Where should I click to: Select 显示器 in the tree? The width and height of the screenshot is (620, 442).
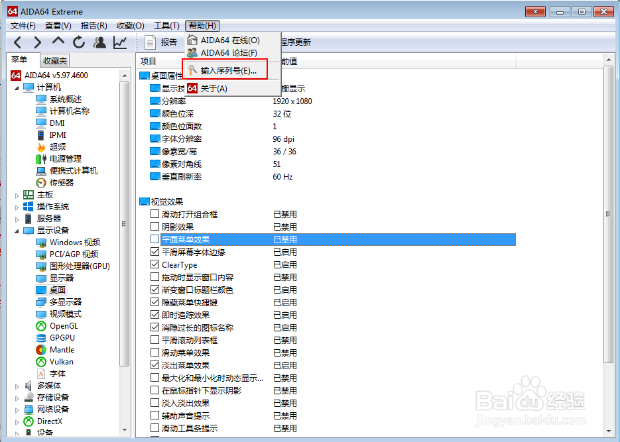coord(54,278)
